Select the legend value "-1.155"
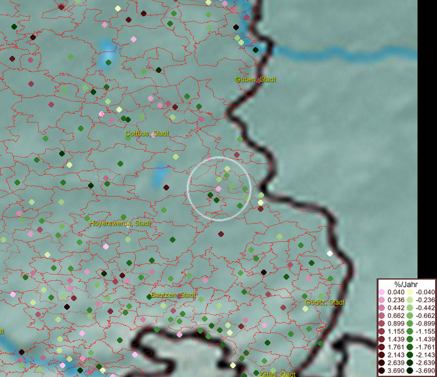 [x=425, y=332]
